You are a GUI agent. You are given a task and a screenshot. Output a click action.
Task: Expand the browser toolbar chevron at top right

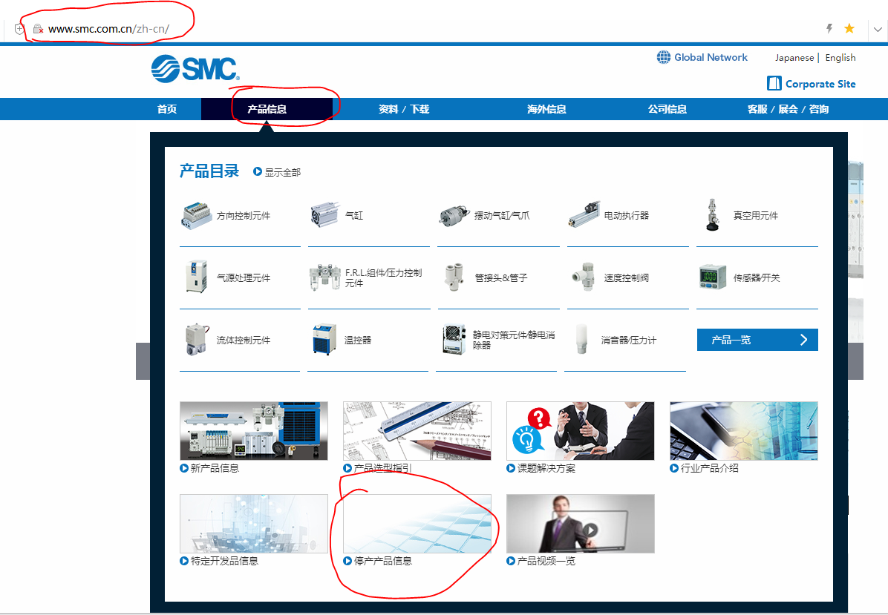tap(878, 28)
